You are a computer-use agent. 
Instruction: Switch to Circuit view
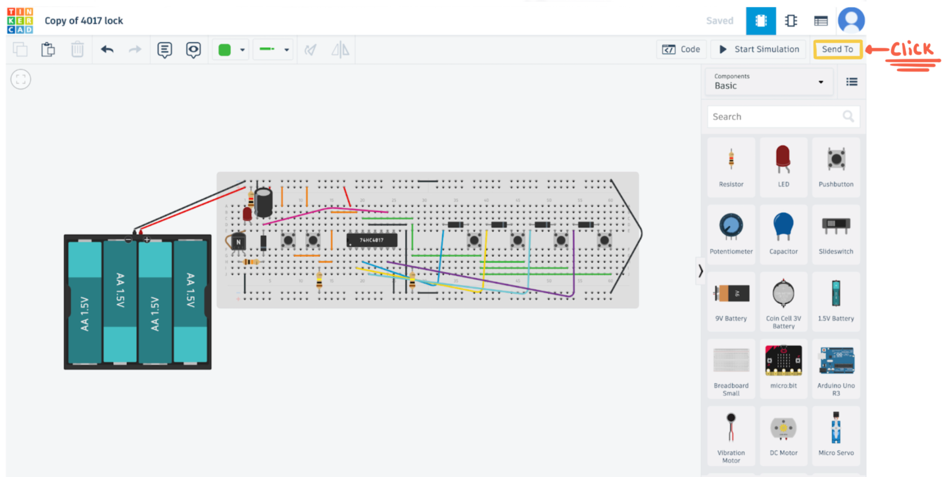click(760, 21)
